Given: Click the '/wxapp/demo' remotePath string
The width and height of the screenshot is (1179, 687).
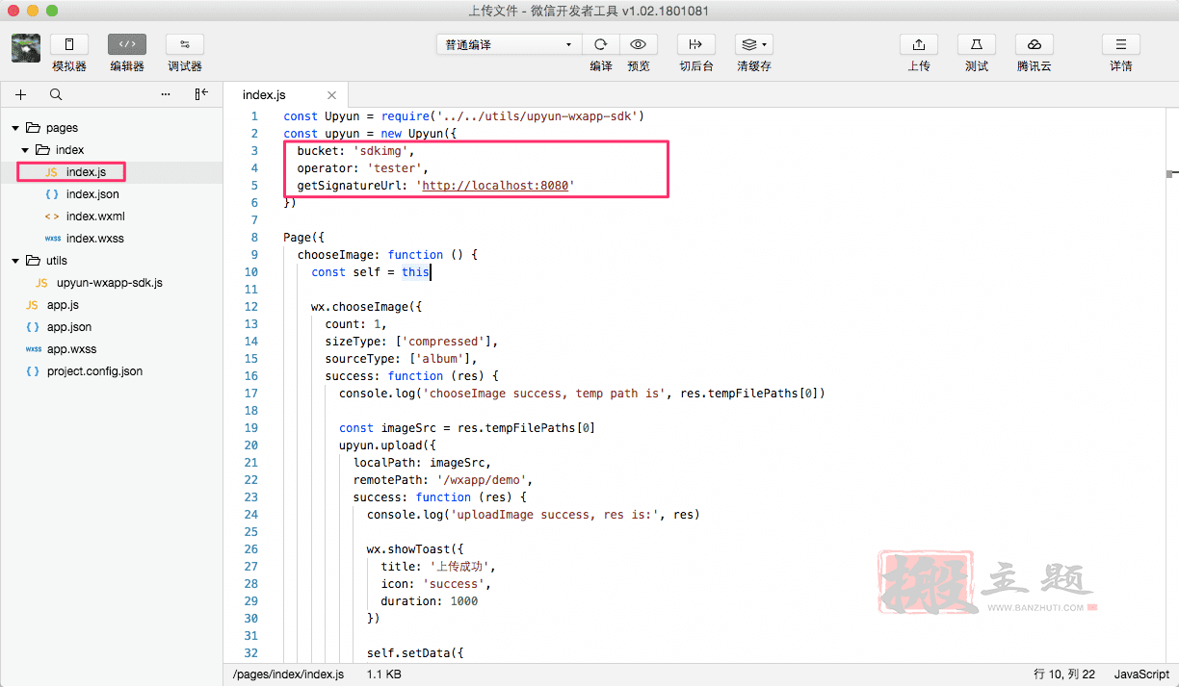Looking at the screenshot, I should click(482, 480).
